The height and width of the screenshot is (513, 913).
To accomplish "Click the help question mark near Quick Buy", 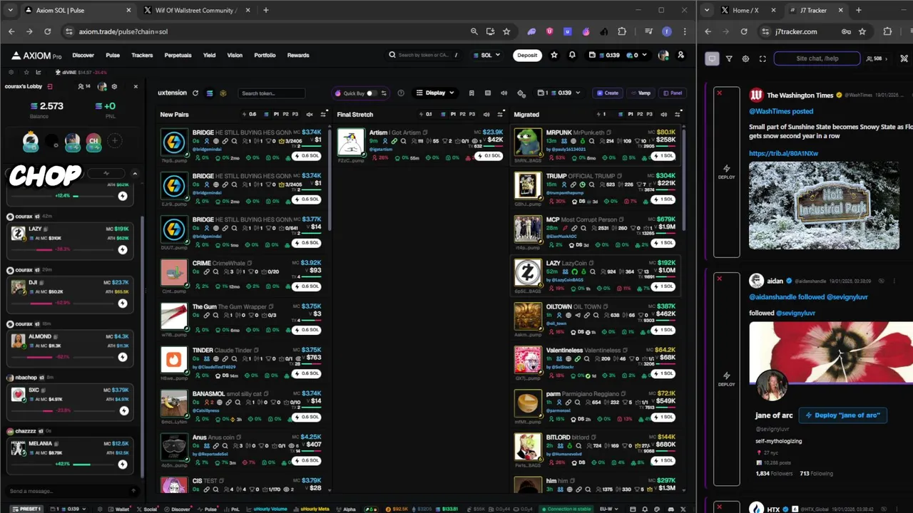I will coord(401,93).
